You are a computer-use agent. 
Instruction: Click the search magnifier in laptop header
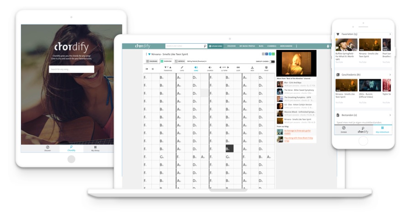coord(205,46)
